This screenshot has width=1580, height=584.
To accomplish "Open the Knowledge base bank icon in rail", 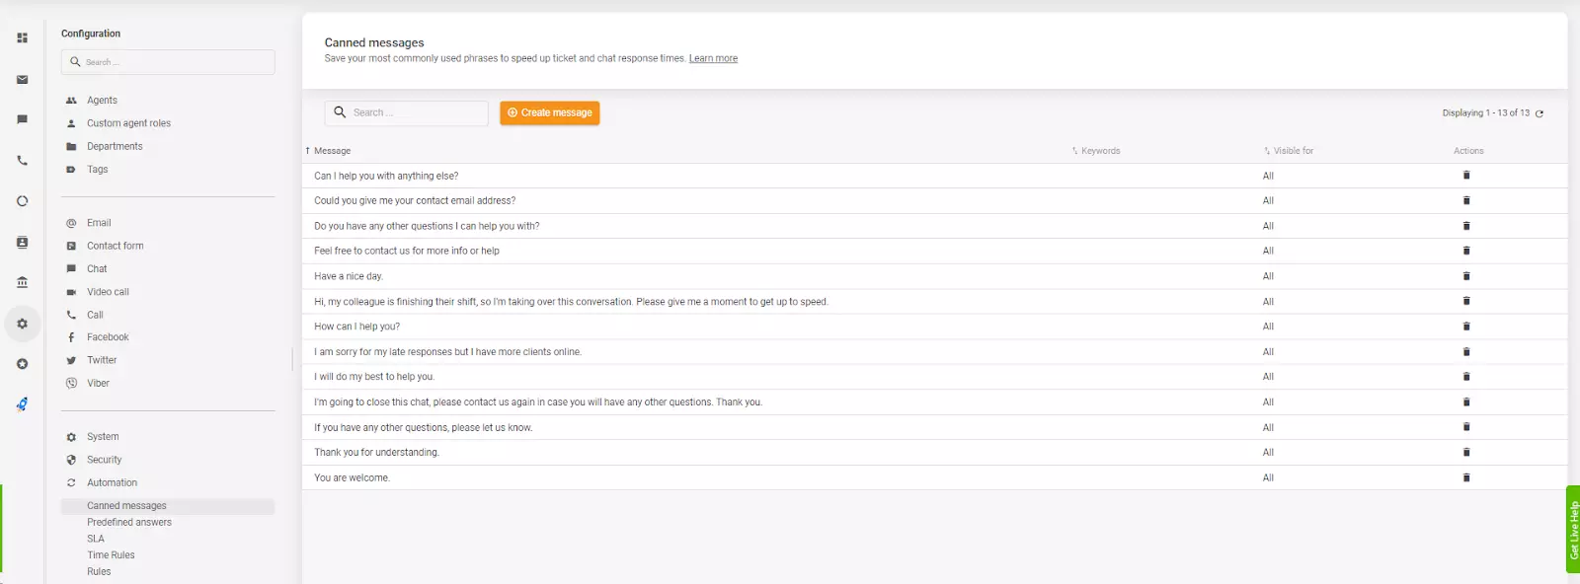I will coord(22,283).
